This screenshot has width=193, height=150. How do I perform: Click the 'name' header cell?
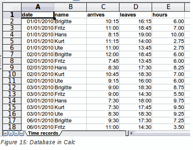[70, 15]
